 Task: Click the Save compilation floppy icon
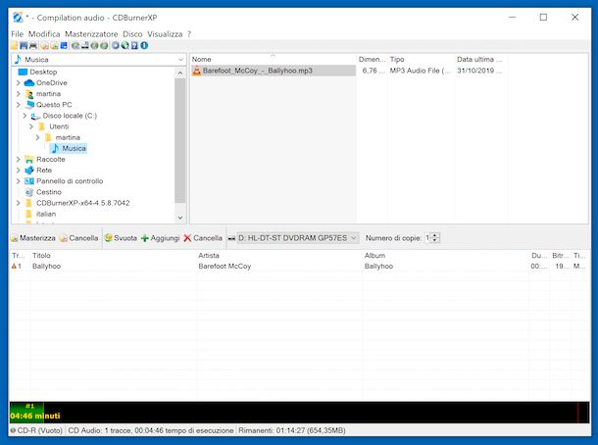(x=24, y=46)
